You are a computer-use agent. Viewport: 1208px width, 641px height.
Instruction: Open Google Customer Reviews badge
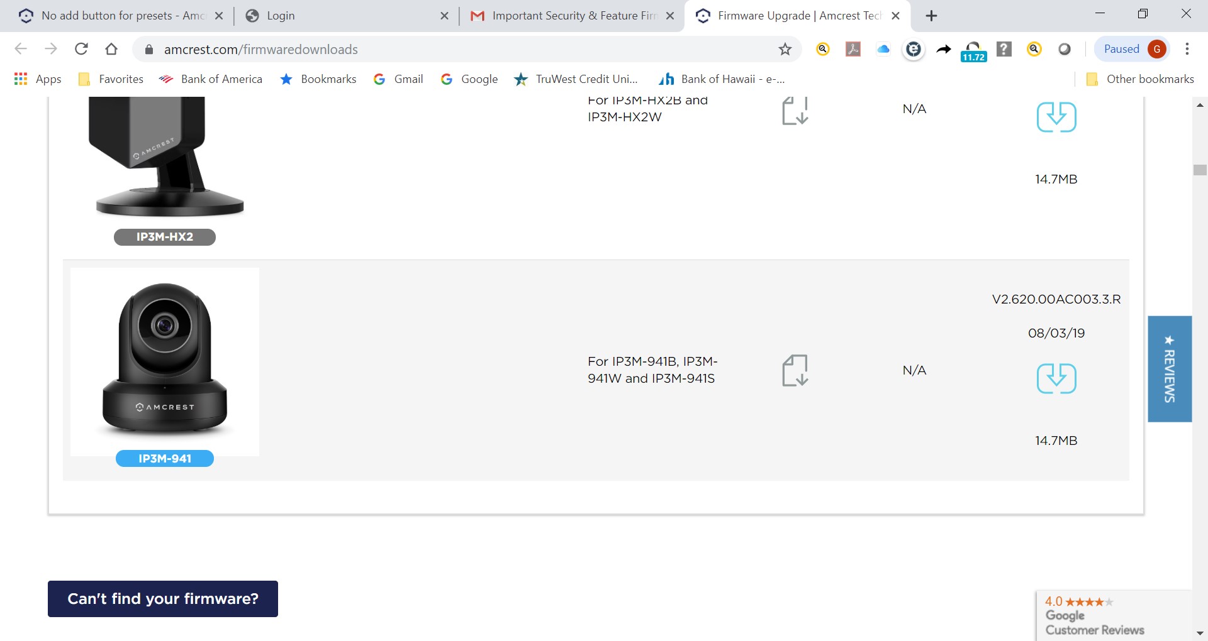click(x=1114, y=615)
